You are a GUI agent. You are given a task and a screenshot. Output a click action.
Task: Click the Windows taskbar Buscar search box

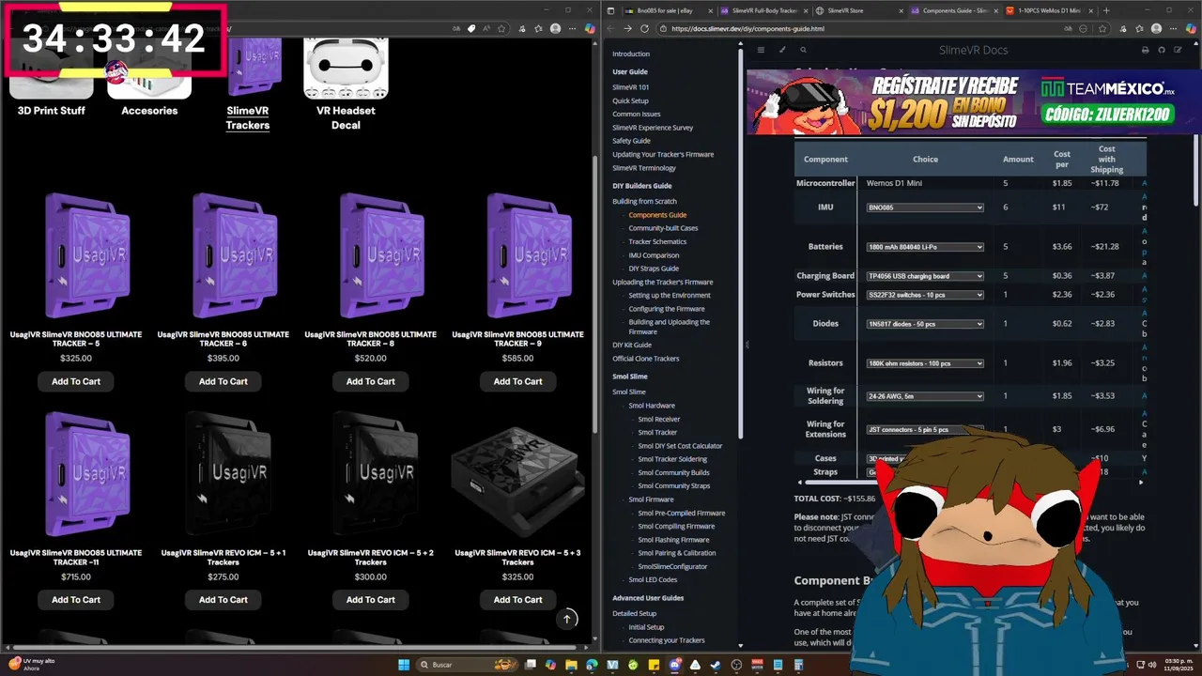[468, 665]
